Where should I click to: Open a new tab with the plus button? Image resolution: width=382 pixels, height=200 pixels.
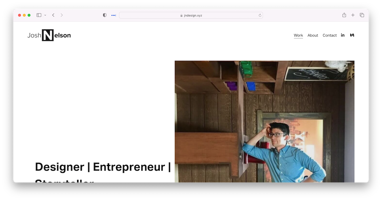[x=353, y=15]
